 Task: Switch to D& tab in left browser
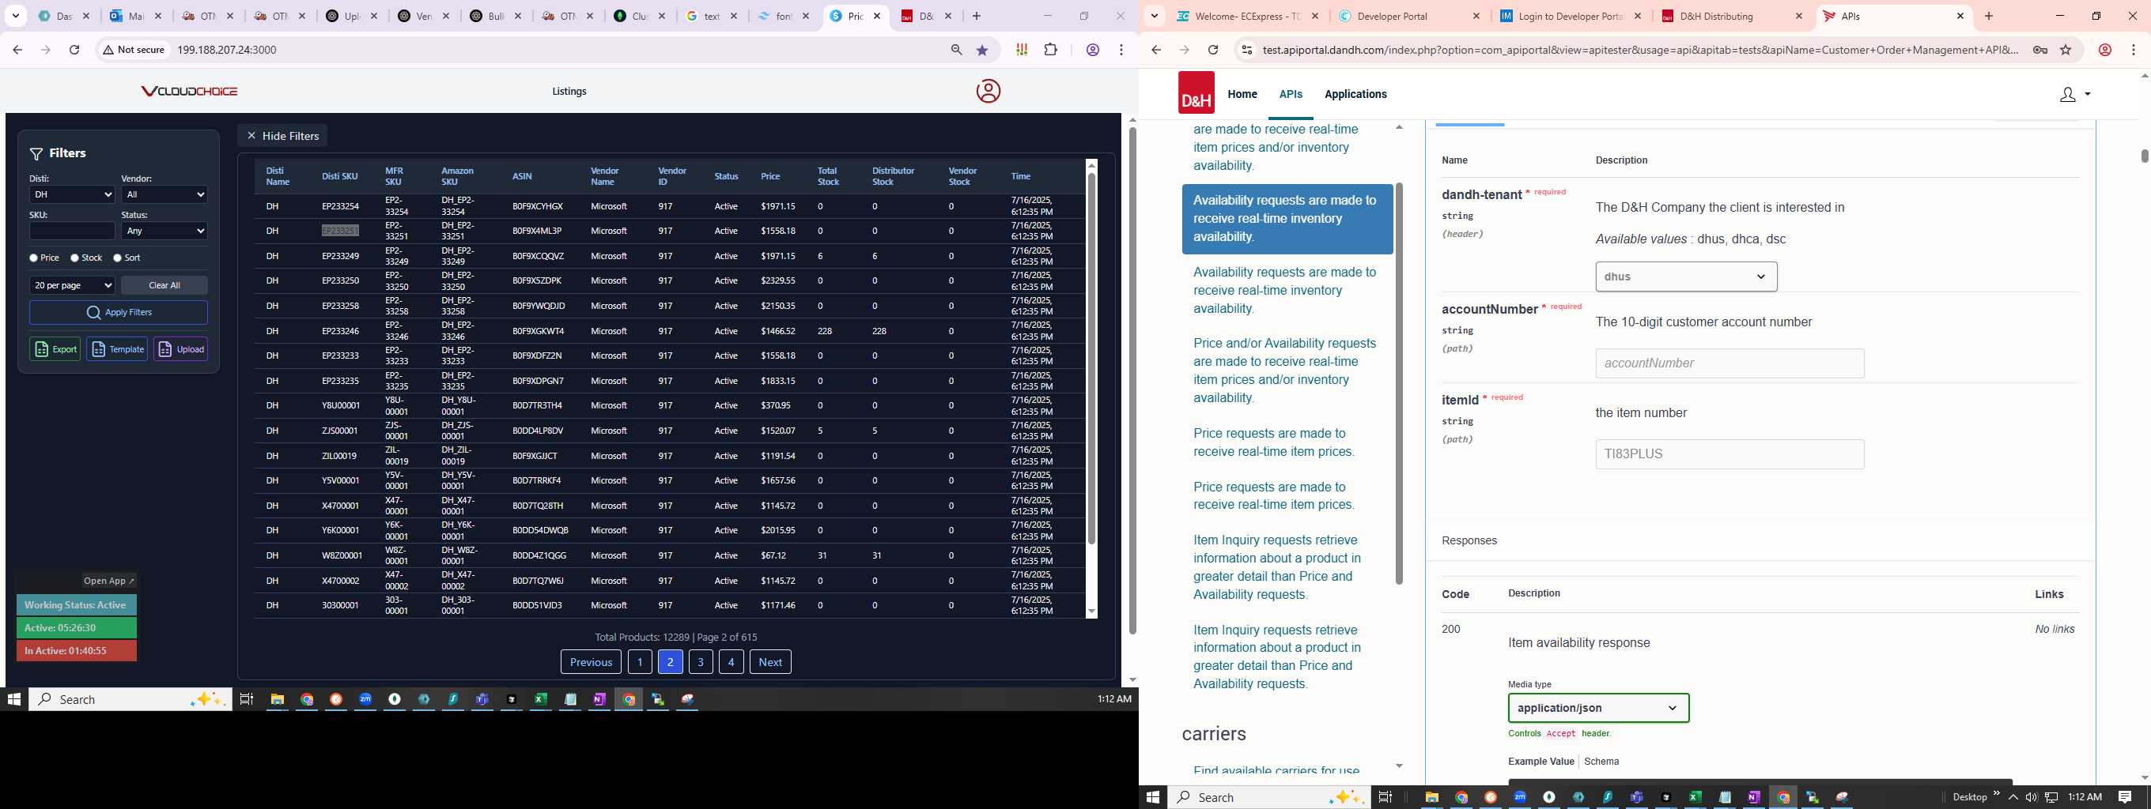coord(927,16)
